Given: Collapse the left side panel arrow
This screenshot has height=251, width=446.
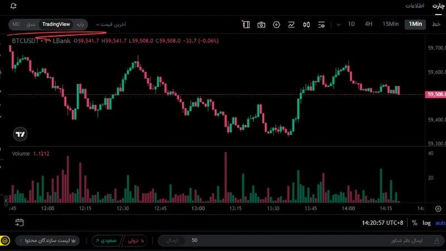Looking at the screenshot, I should (6, 201).
